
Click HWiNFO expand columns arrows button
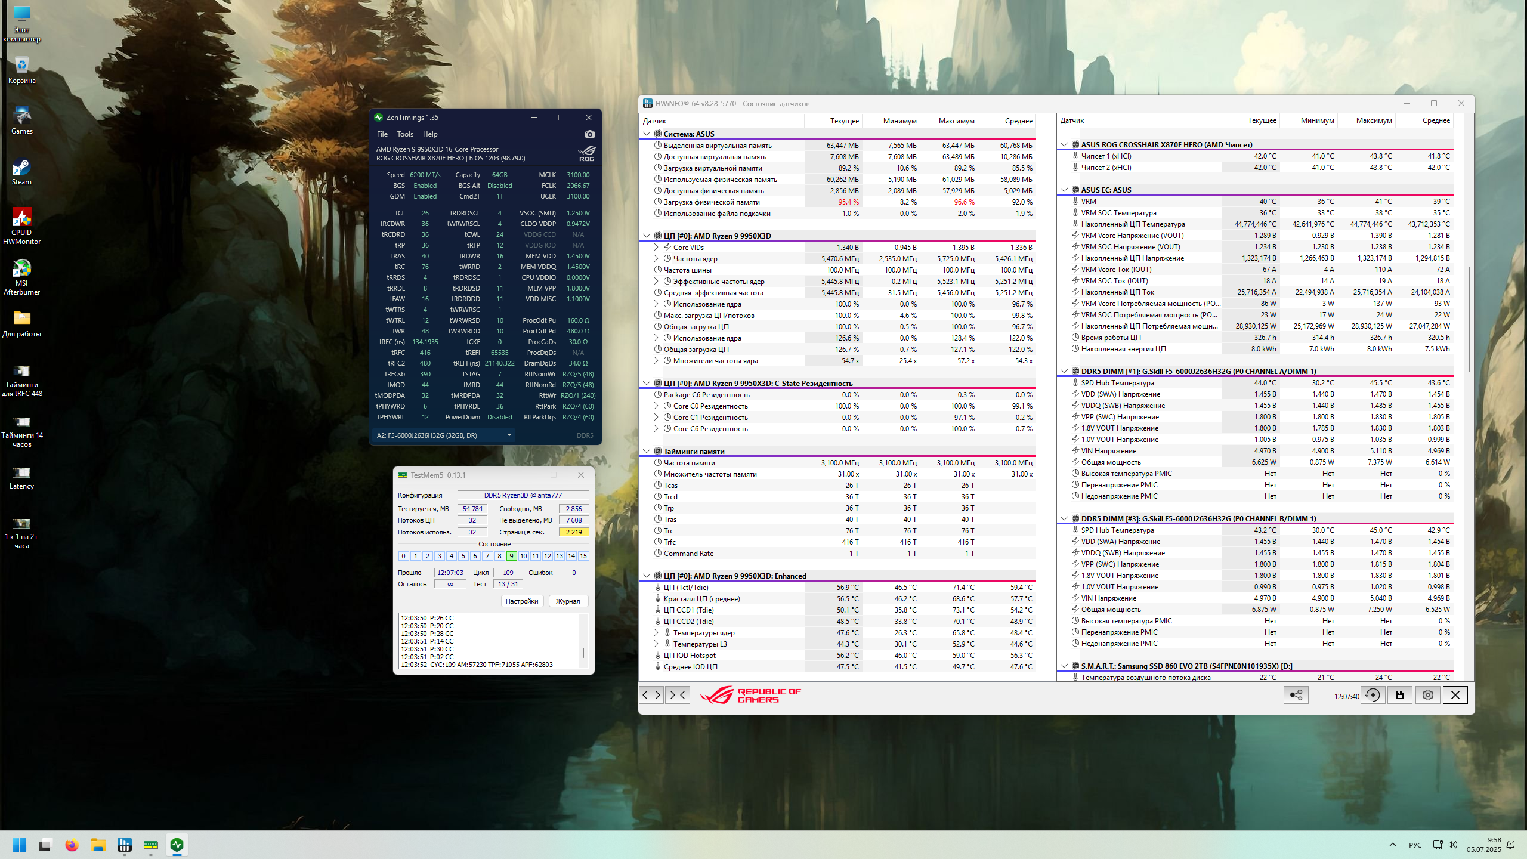pos(651,695)
